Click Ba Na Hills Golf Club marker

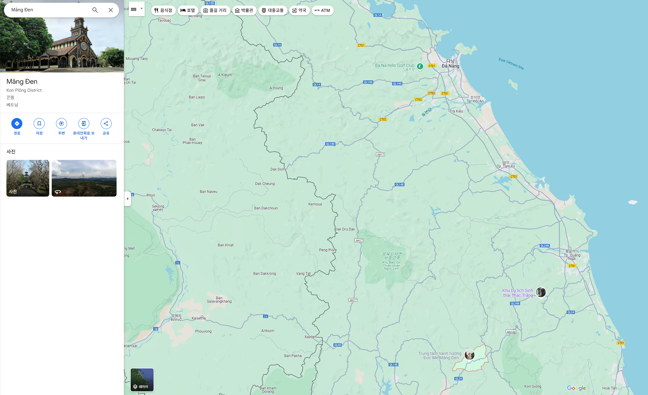420,66
